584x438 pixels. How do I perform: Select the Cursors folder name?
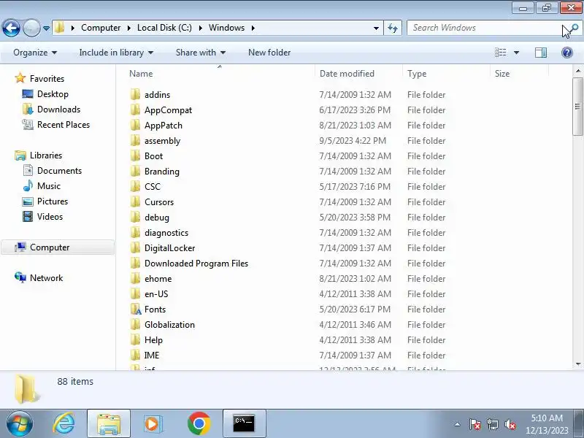click(x=159, y=202)
